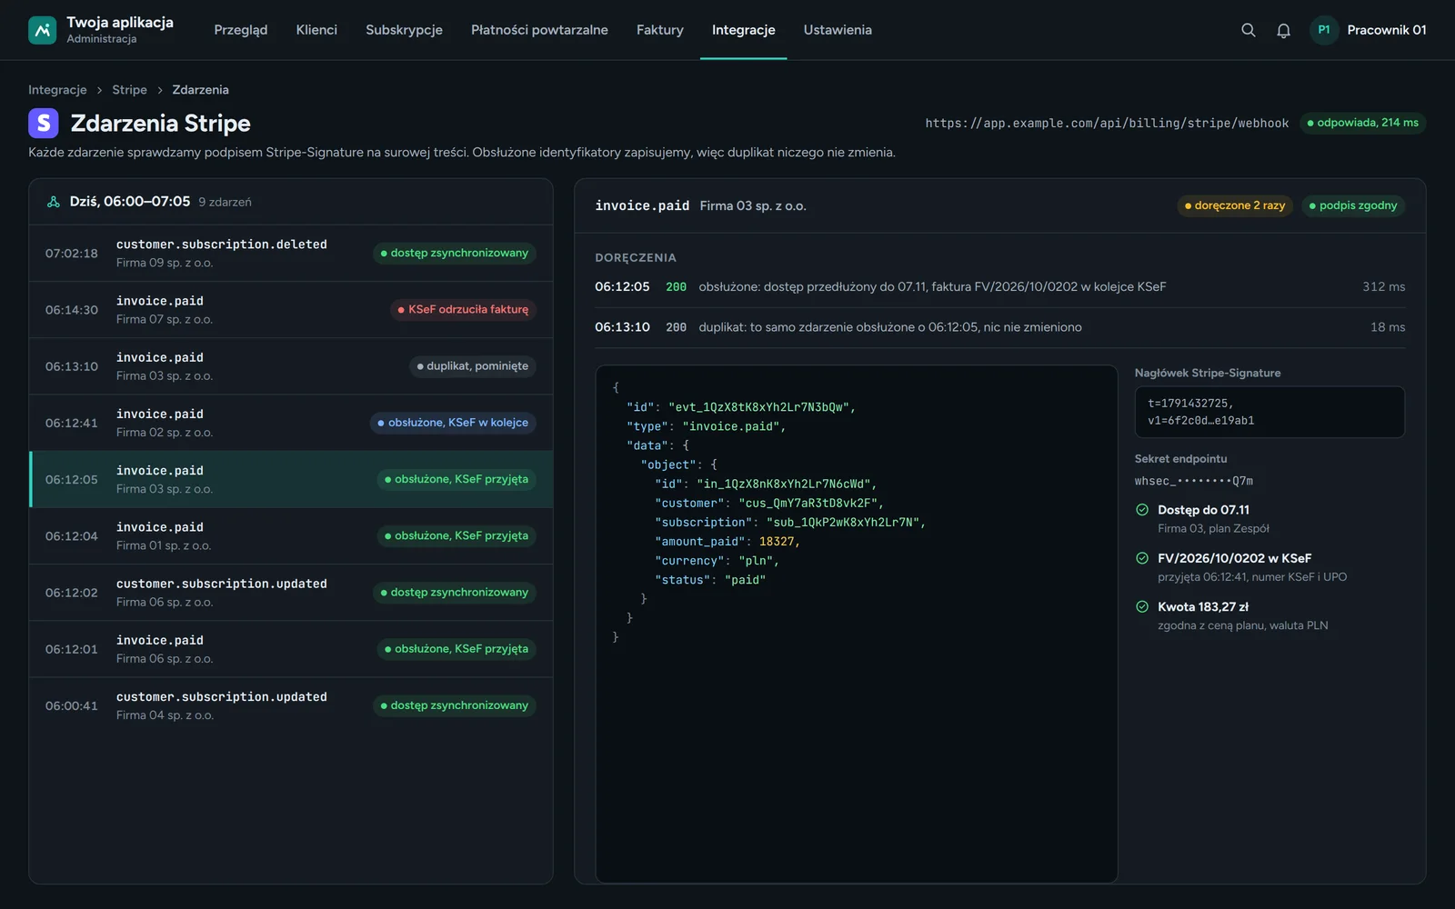The width and height of the screenshot is (1455, 909).
Task: Click the webhook URL text
Action: (1107, 123)
